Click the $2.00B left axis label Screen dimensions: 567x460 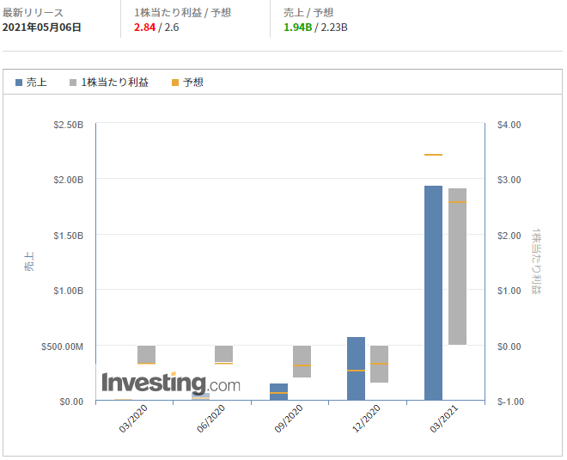click(69, 180)
